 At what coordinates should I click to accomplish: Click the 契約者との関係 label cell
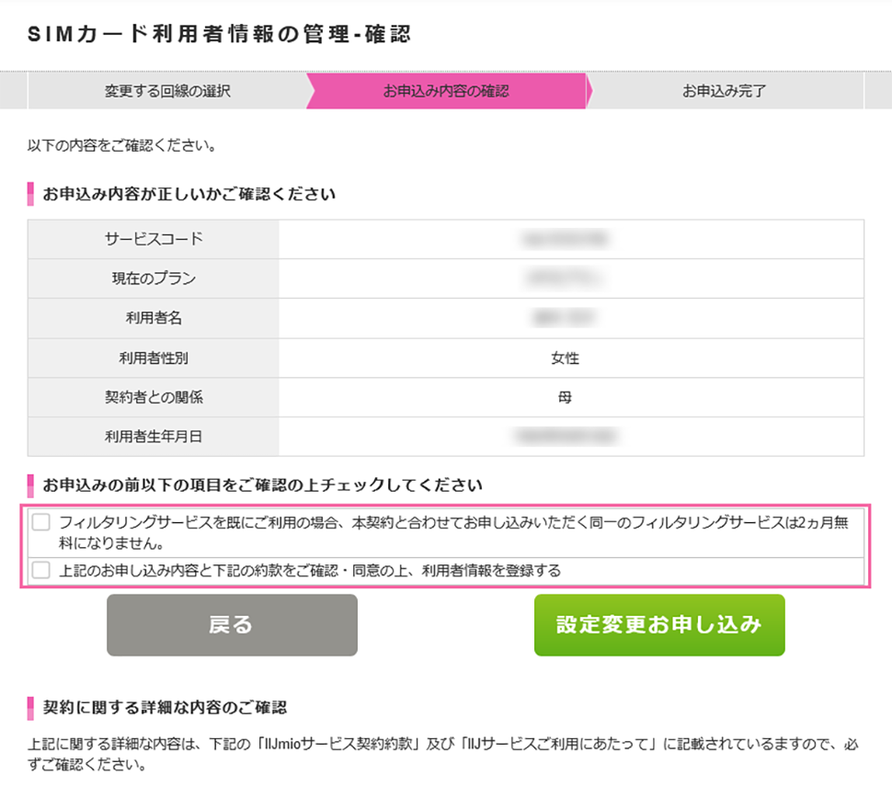(x=154, y=397)
